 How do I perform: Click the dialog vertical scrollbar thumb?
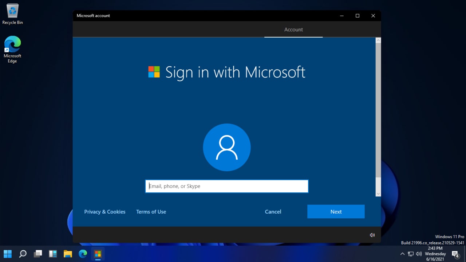coord(378,110)
